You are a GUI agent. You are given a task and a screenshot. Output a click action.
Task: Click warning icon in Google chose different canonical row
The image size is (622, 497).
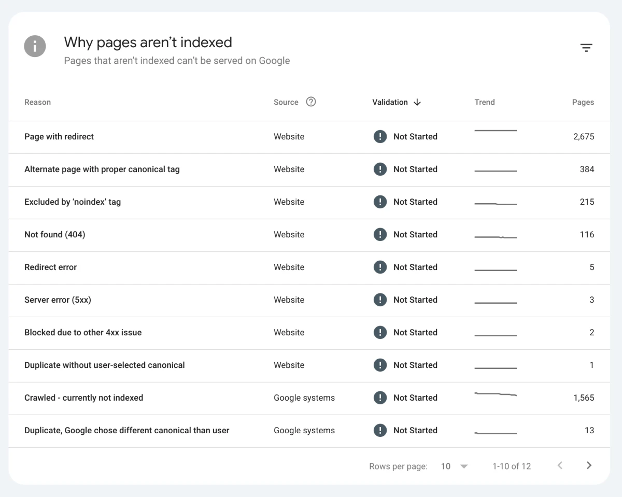[380, 430]
